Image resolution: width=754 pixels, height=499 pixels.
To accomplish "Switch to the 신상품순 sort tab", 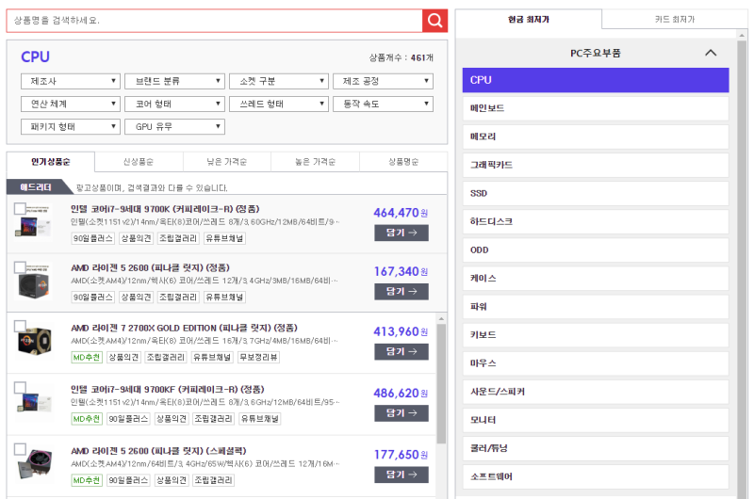I will click(139, 162).
